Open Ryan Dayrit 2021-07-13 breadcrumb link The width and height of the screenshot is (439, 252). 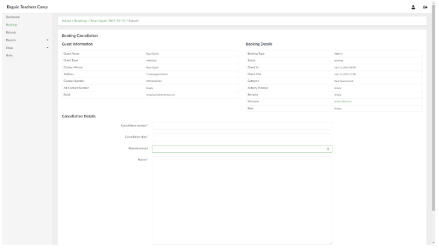(108, 21)
